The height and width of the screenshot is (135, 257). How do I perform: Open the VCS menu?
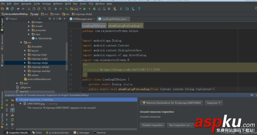click(x=91, y=4)
